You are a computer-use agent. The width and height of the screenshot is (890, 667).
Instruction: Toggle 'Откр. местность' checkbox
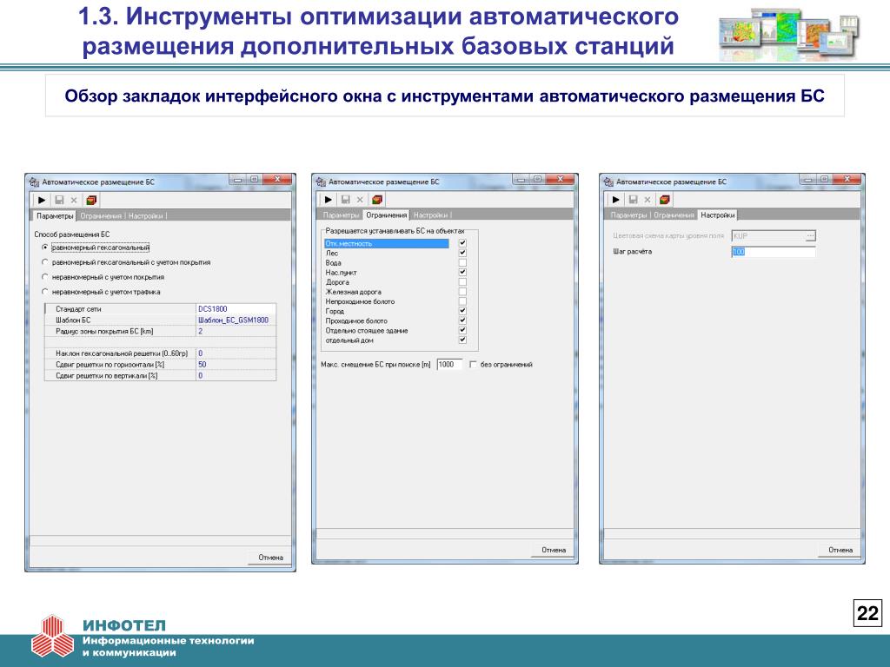point(462,243)
